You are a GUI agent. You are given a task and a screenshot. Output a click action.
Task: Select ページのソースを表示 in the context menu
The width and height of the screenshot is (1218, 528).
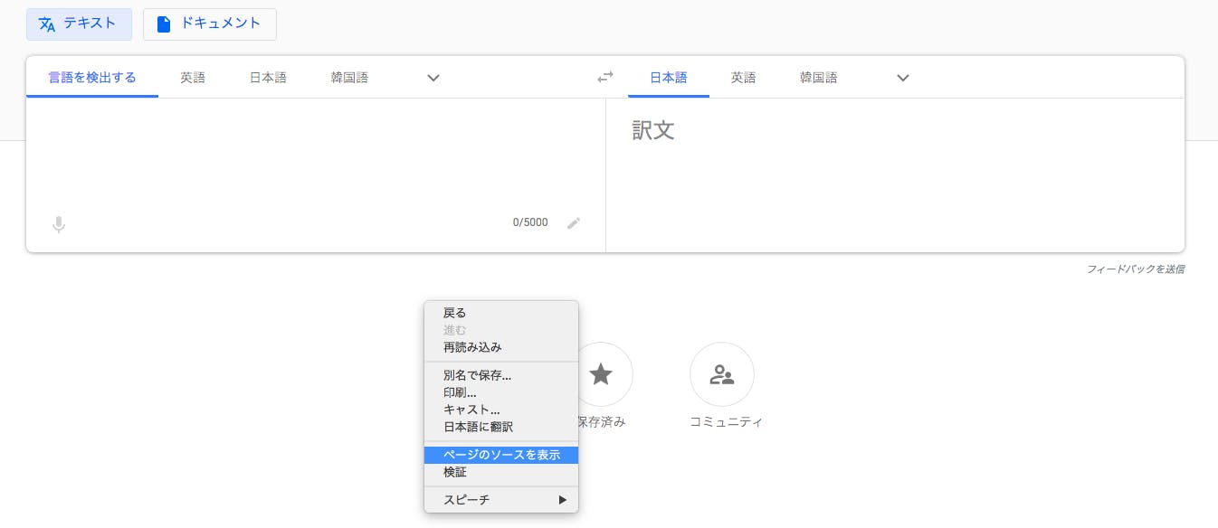tap(500, 455)
